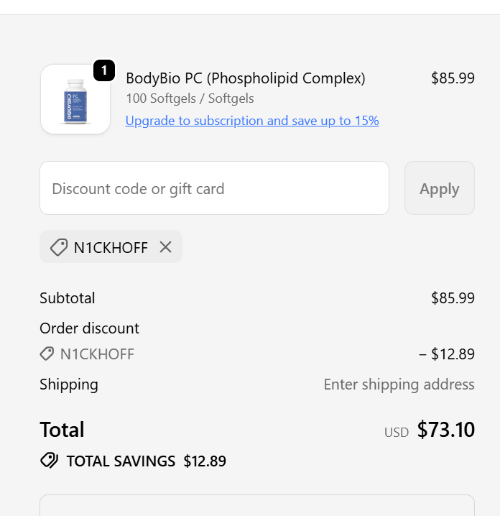500x516 pixels.
Task: Click the USD currency label
Action: [x=396, y=432]
